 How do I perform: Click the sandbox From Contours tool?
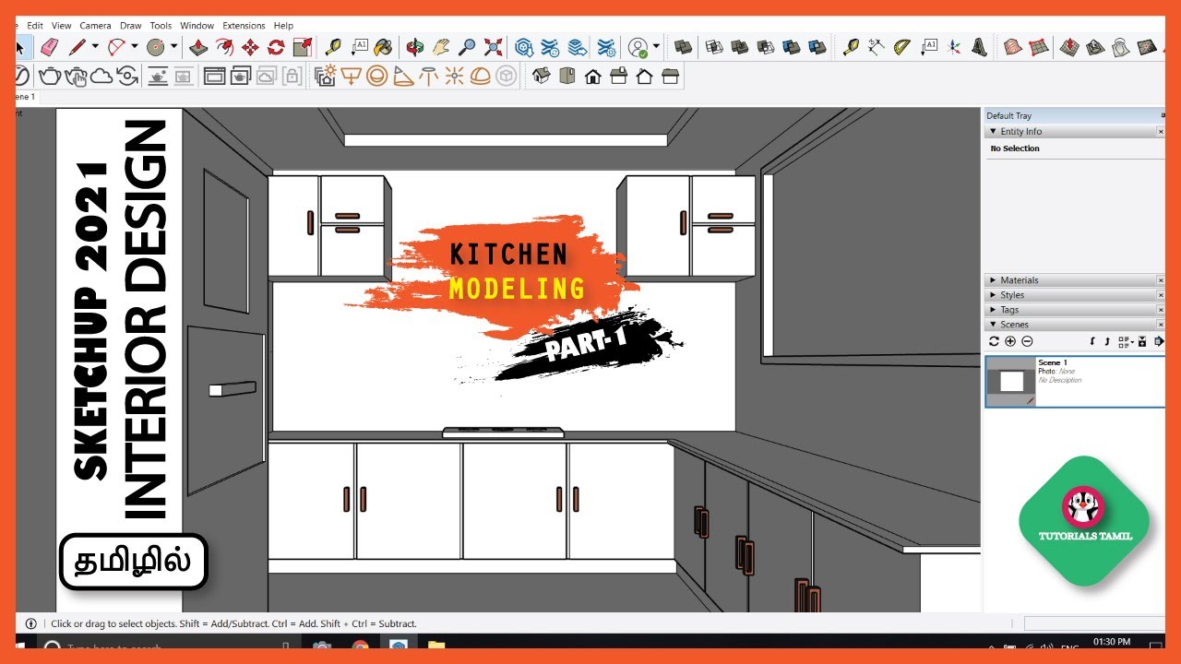(1013, 47)
